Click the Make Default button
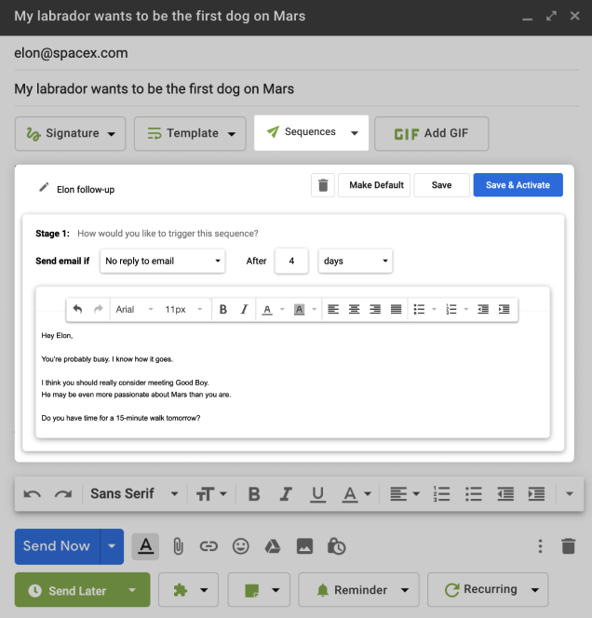 point(376,185)
